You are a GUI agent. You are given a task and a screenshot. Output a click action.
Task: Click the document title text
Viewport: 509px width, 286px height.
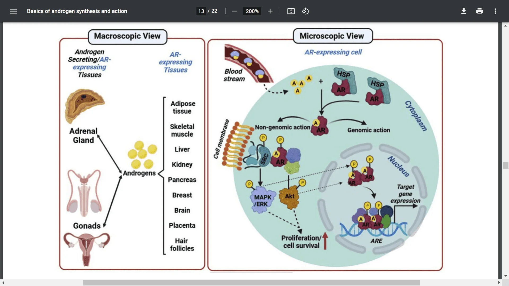pyautogui.click(x=77, y=11)
